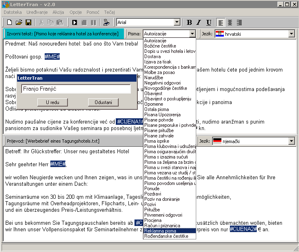The image size is (299, 252).
Task: Align text left
Action: tap(221, 22)
